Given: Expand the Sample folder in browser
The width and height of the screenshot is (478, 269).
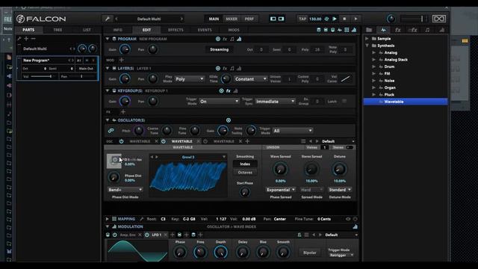Looking at the screenshot, I should click(x=367, y=39).
